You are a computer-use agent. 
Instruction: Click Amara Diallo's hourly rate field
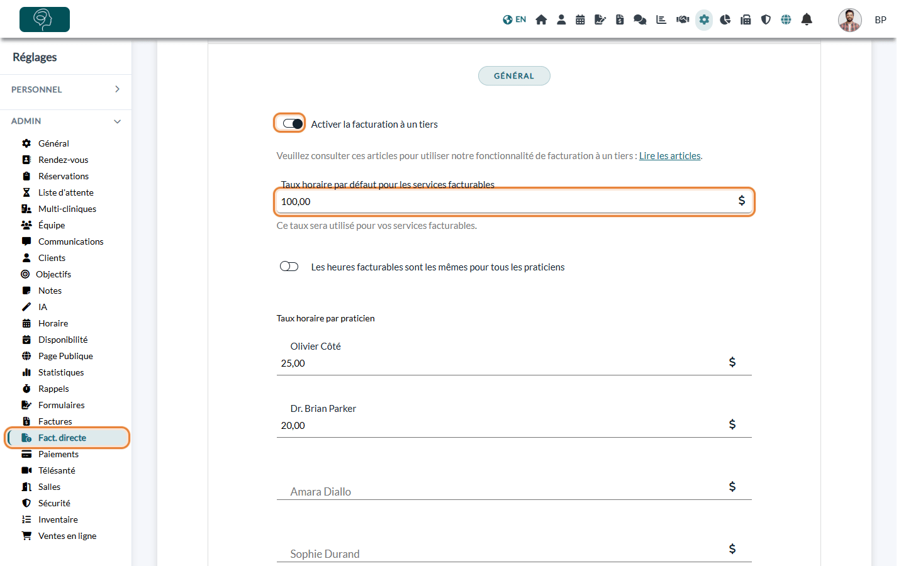click(514, 488)
